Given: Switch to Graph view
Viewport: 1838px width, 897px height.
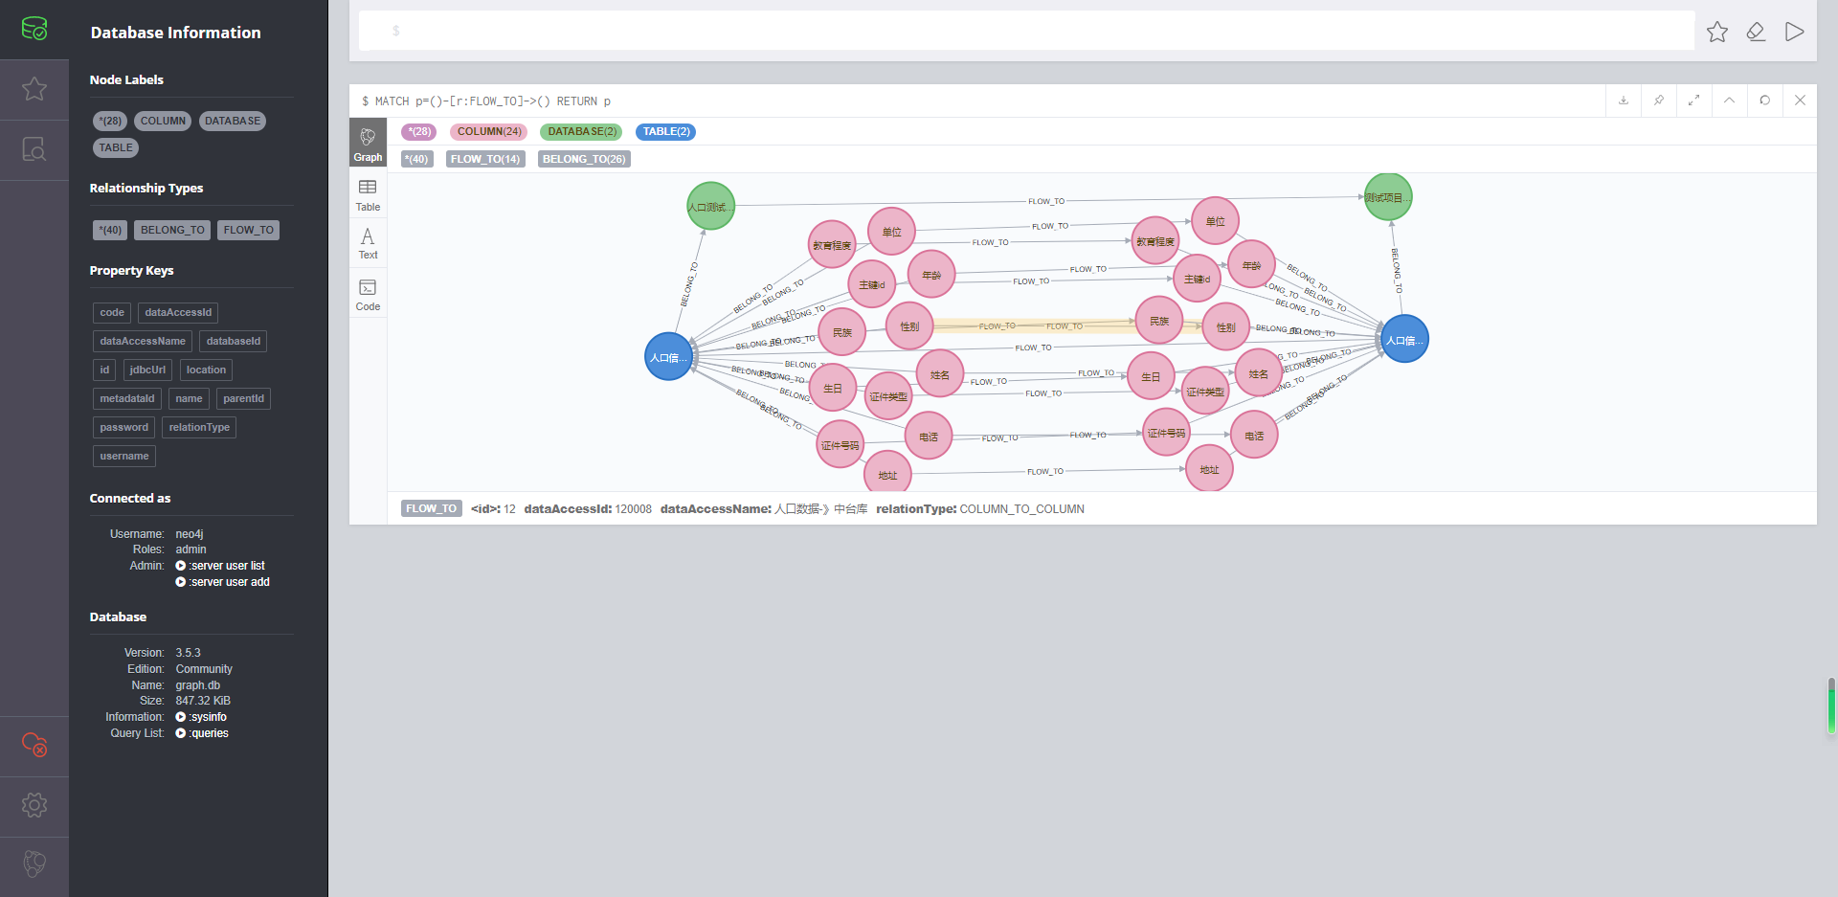Looking at the screenshot, I should point(368,143).
